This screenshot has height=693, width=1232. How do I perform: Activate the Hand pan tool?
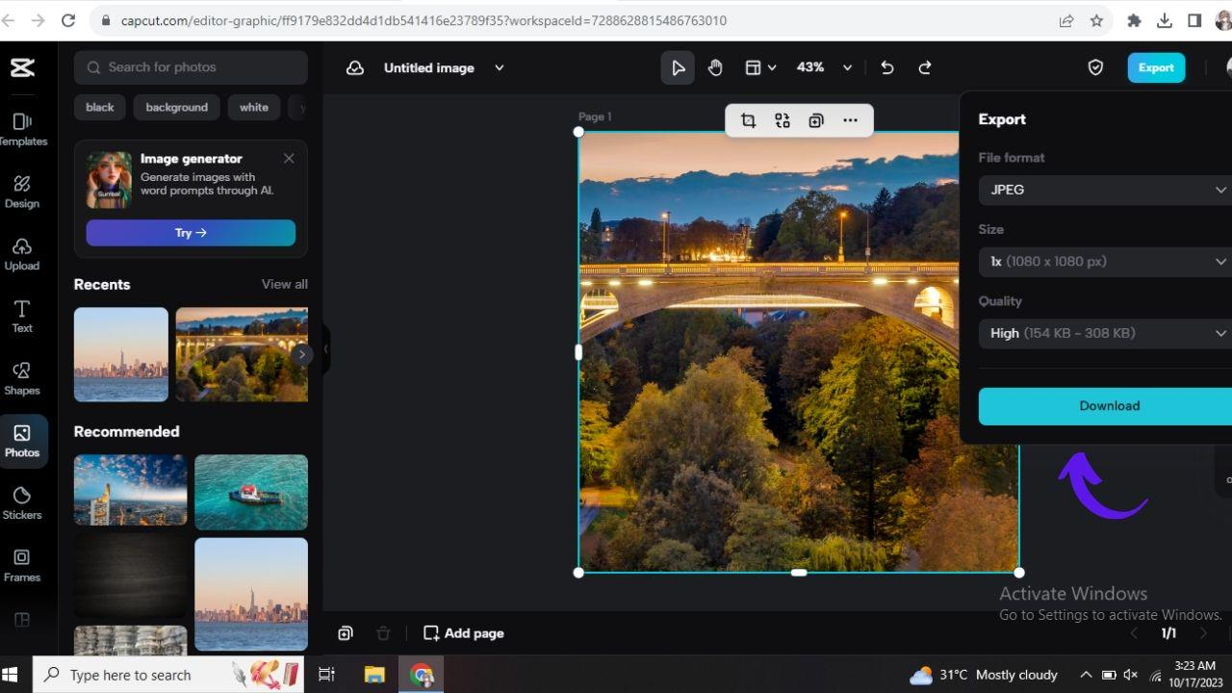point(715,67)
